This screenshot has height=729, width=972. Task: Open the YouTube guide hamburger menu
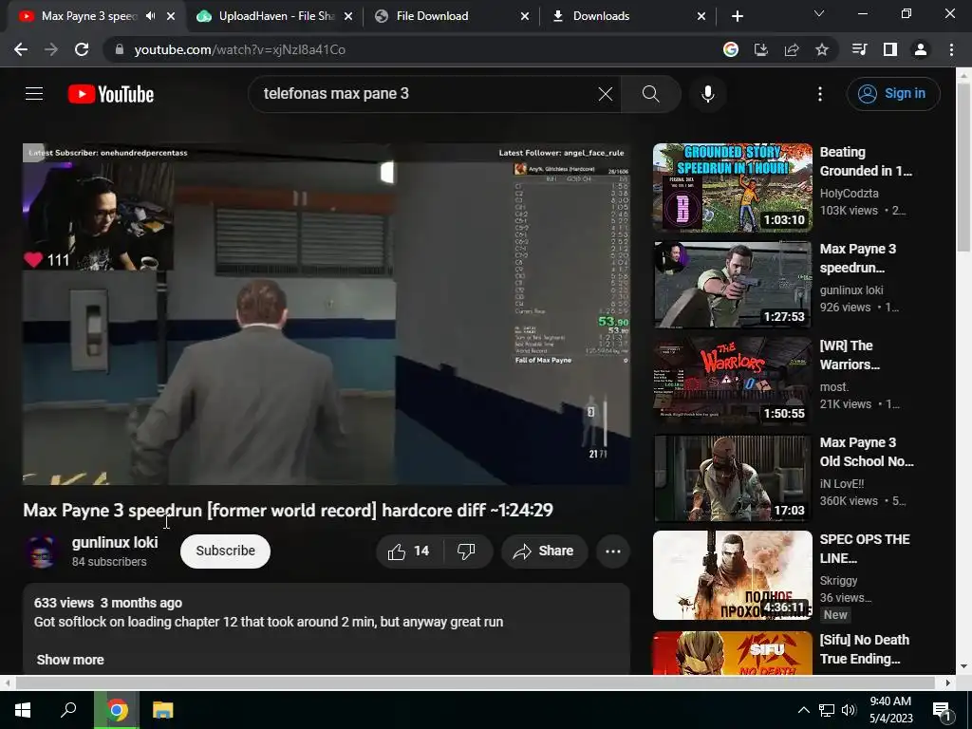coord(34,94)
